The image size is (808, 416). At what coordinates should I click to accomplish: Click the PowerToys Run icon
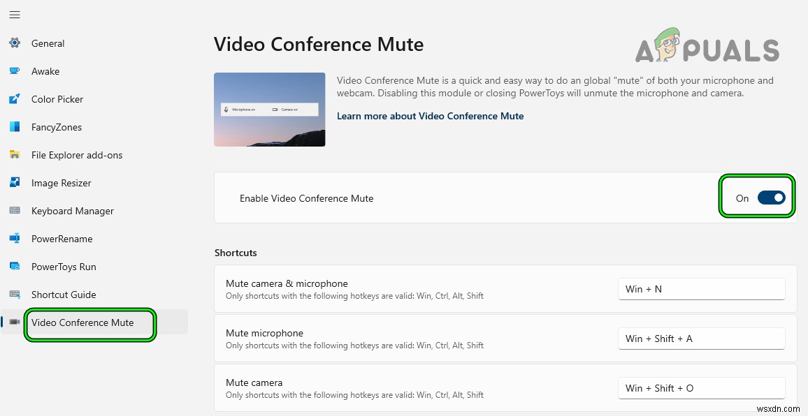click(15, 267)
